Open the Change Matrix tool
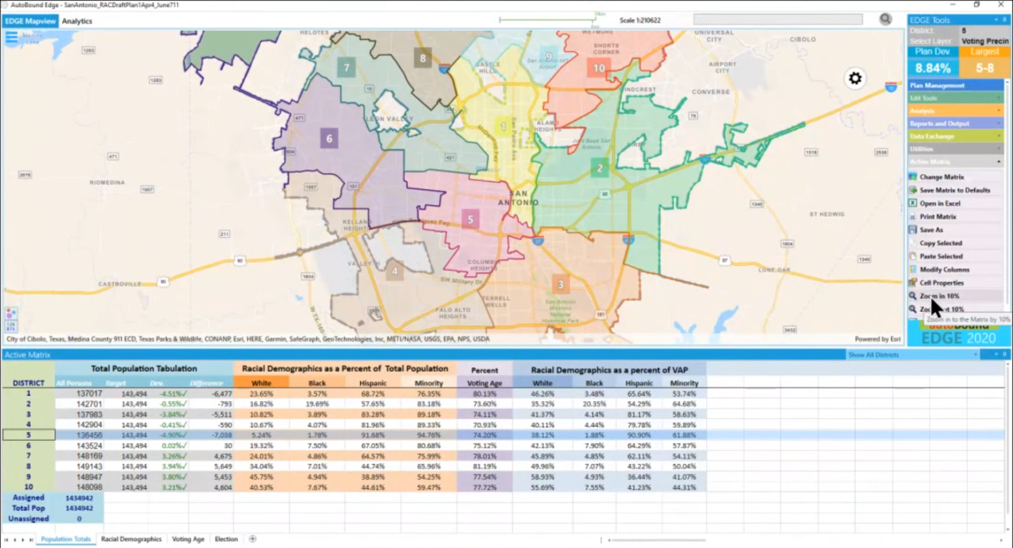 (x=941, y=177)
